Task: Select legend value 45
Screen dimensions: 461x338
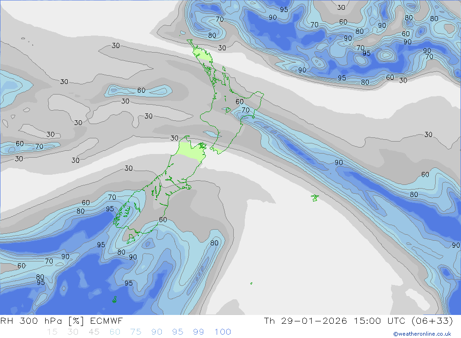Action: pos(94,332)
